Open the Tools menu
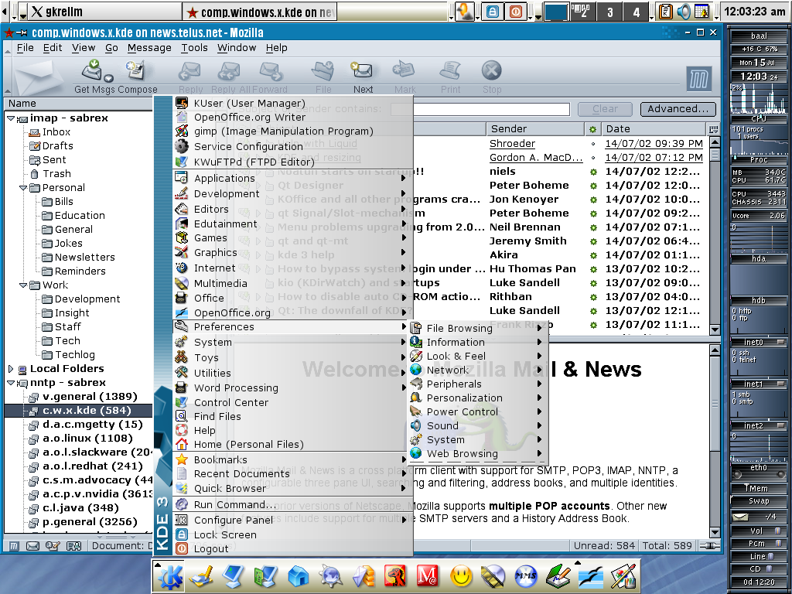792x594 pixels. coord(194,48)
